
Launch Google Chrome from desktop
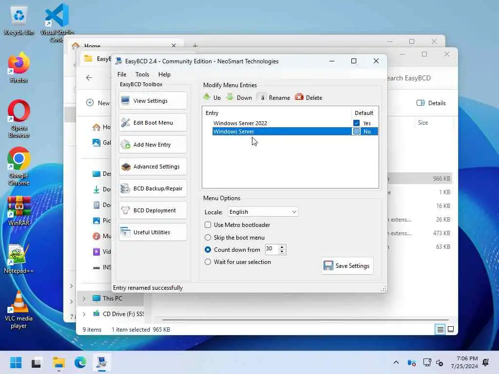[19, 167]
